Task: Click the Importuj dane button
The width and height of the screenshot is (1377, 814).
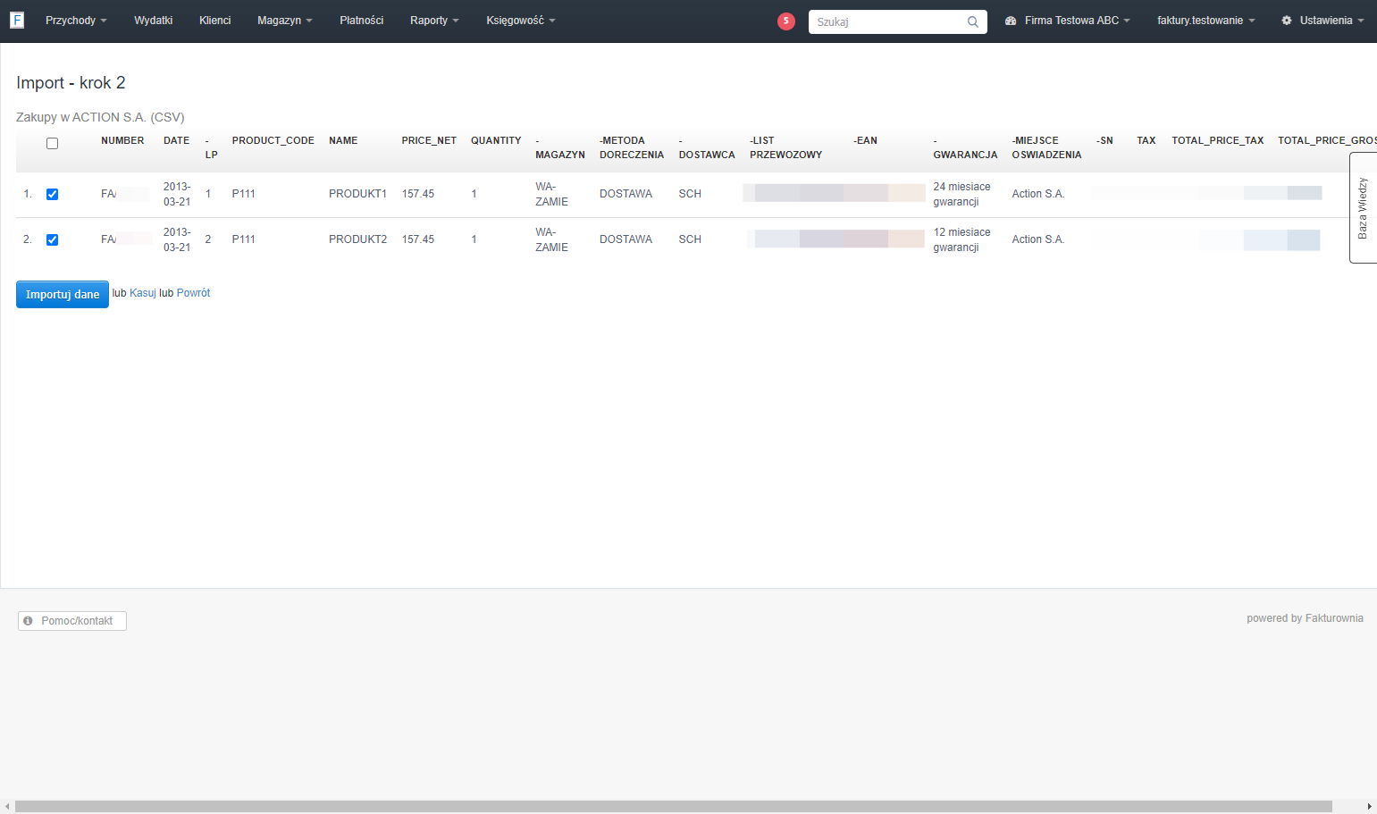Action: point(63,295)
